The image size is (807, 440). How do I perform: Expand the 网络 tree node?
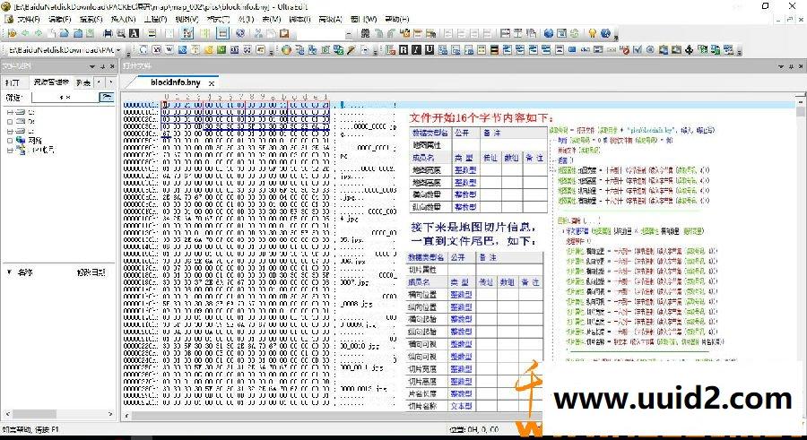pyautogui.click(x=9, y=141)
